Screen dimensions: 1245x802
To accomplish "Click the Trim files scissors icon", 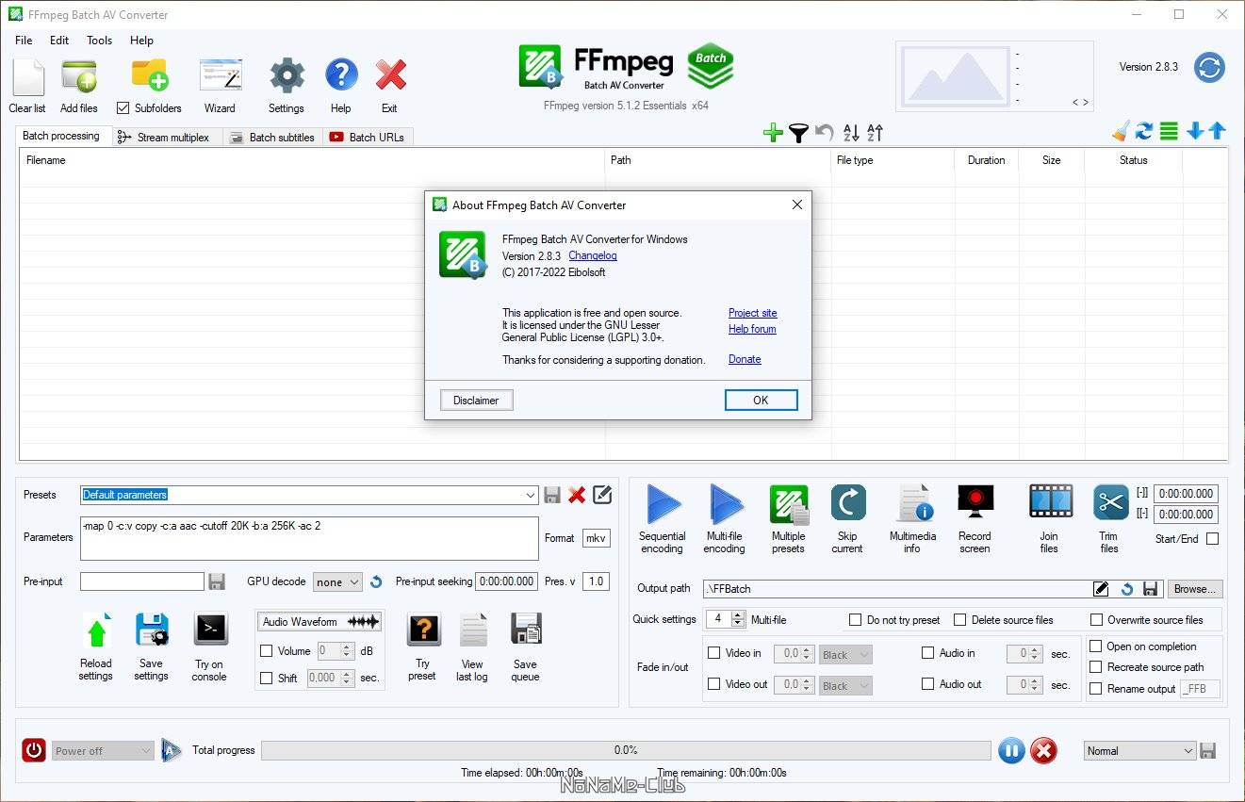I will tap(1110, 502).
